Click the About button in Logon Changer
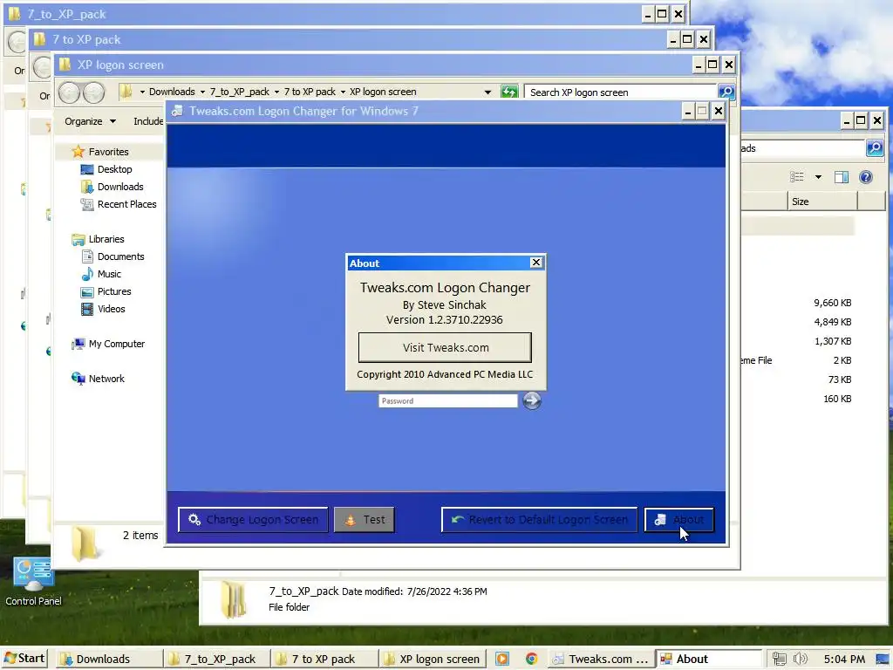 (x=678, y=520)
